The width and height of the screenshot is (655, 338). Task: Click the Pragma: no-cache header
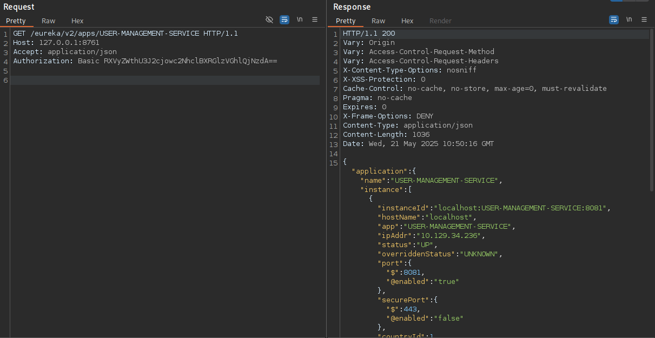pos(378,98)
